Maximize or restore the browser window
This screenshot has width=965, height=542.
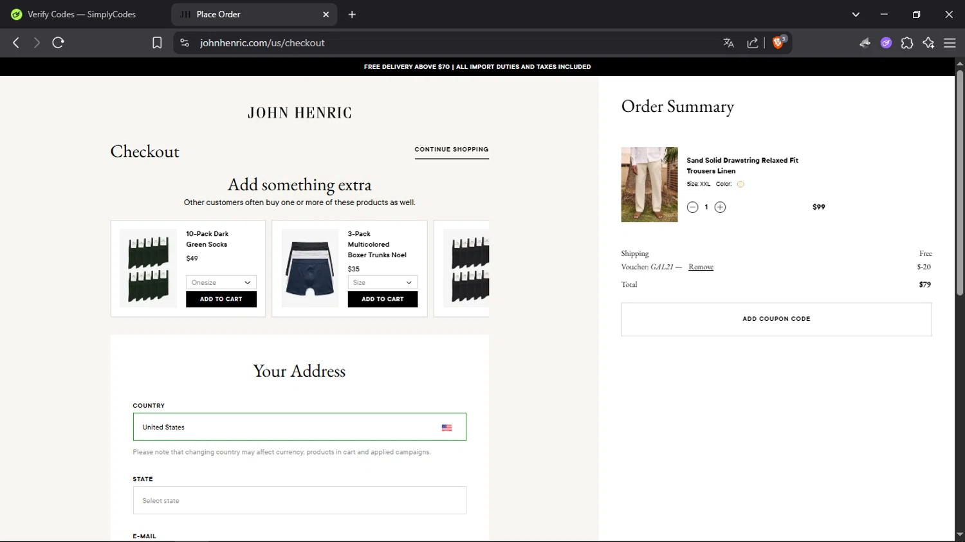916,14
